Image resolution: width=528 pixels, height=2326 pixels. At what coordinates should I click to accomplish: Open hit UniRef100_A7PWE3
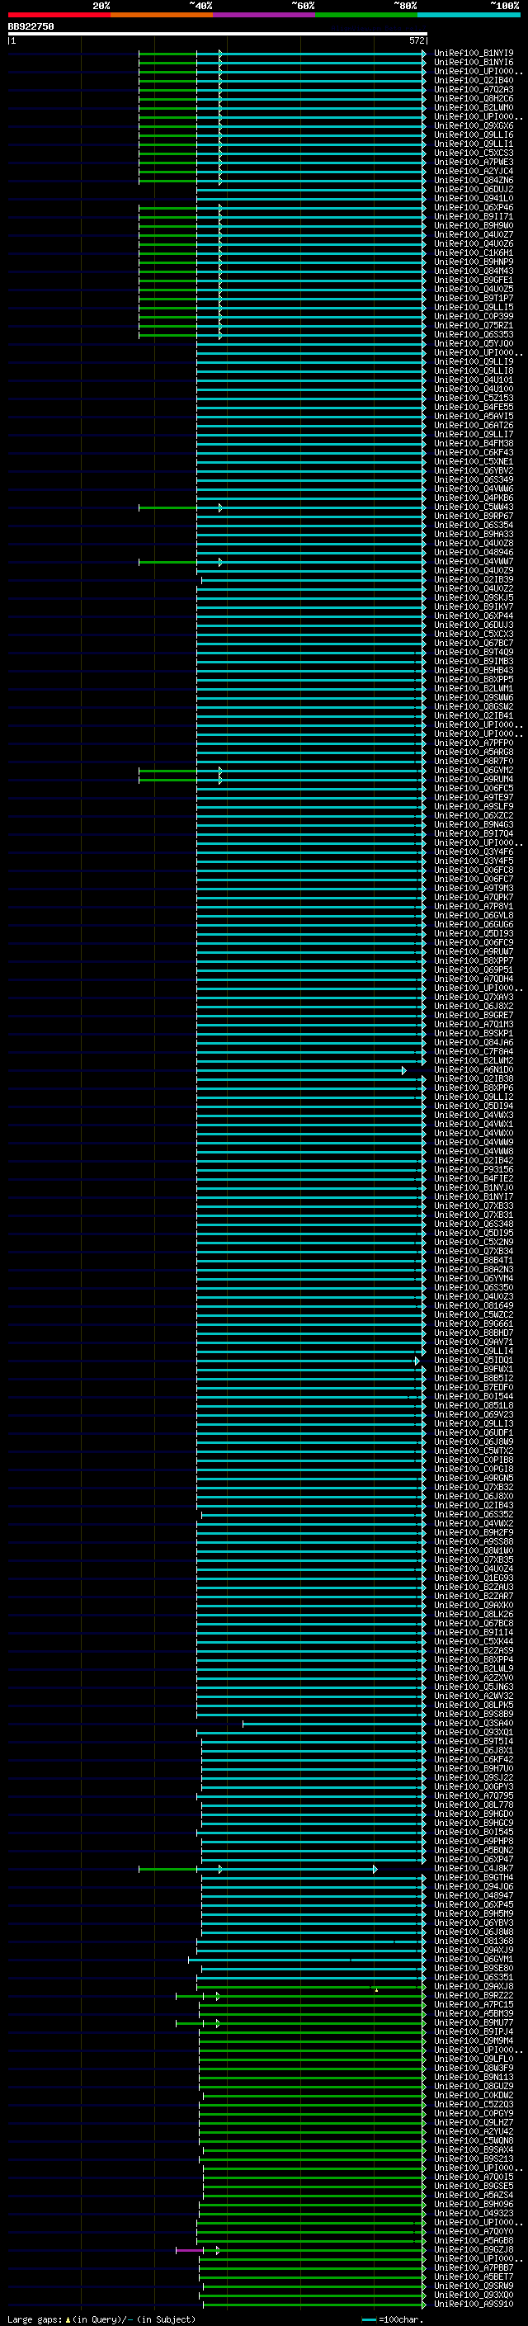(474, 162)
